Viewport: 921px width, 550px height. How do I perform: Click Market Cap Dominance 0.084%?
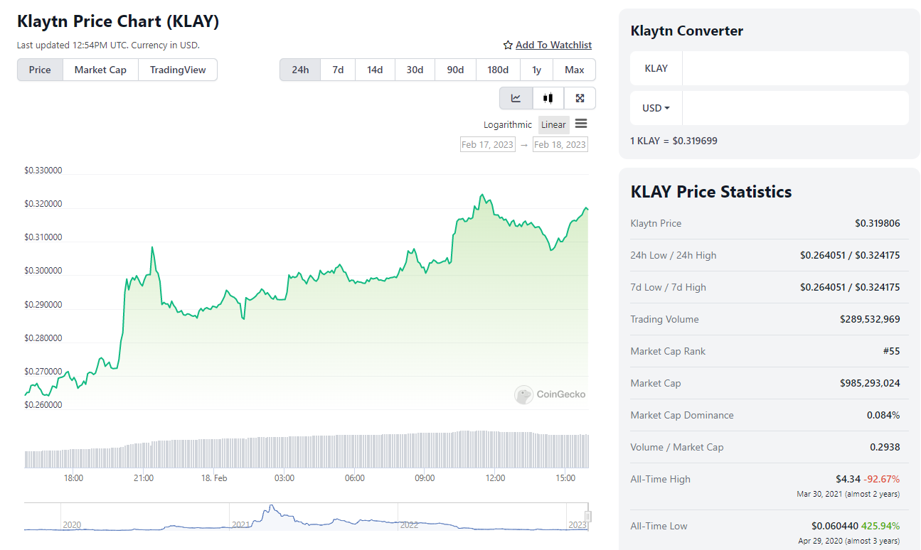pos(883,415)
